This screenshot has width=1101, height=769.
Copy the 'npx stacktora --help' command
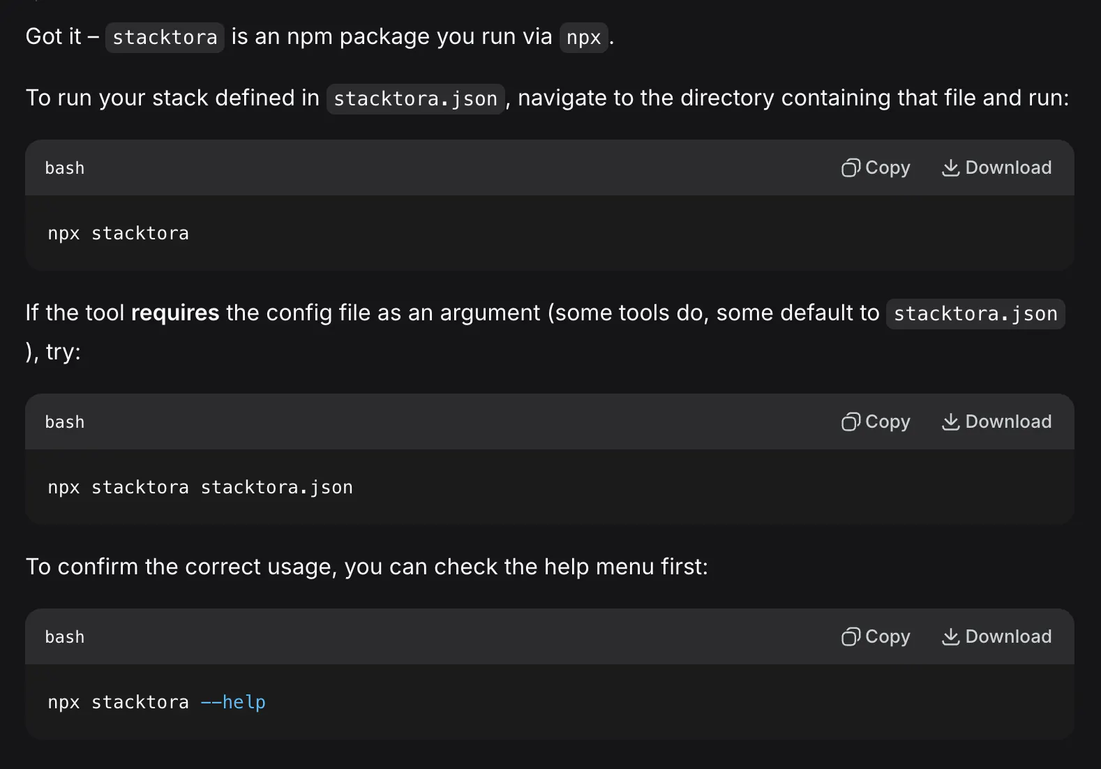[x=876, y=637]
